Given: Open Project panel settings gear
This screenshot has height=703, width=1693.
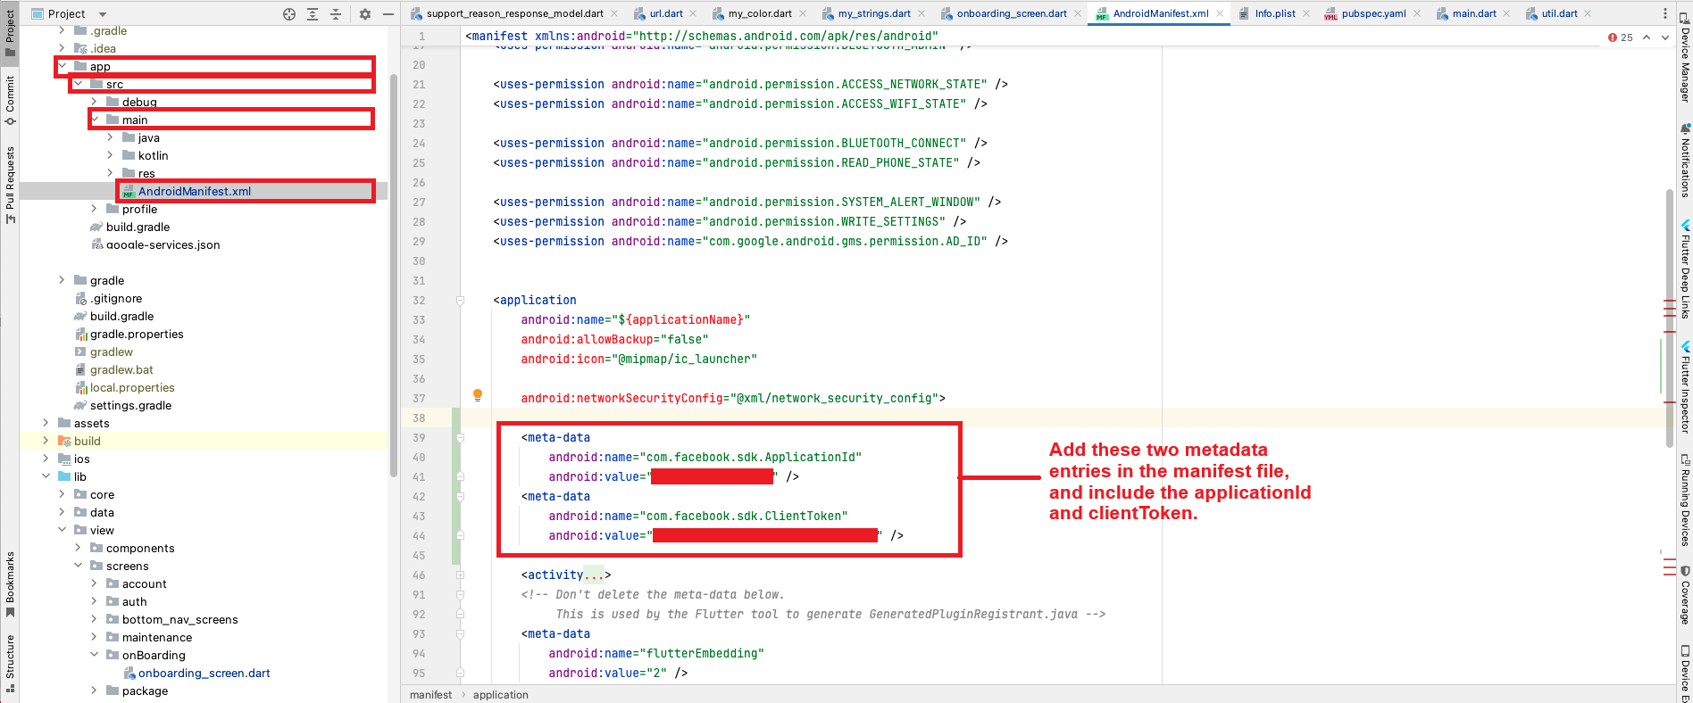Looking at the screenshot, I should tap(364, 14).
